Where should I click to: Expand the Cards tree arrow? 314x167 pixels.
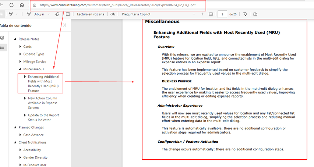pyautogui.click(x=20, y=47)
